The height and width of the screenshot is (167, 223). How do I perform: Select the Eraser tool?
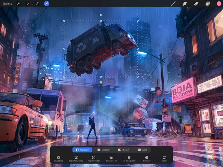[196, 4]
